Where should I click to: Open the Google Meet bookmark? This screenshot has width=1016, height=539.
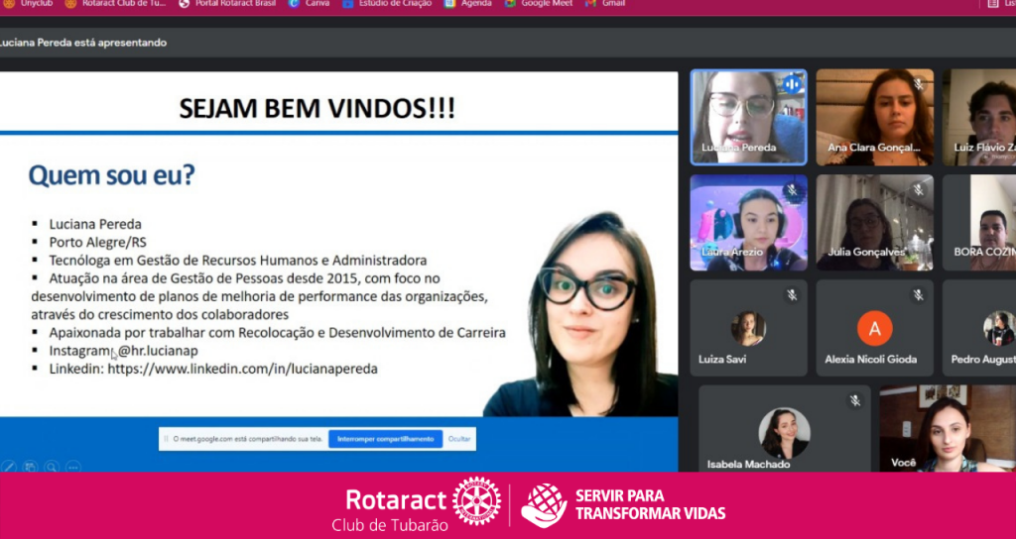click(x=540, y=4)
